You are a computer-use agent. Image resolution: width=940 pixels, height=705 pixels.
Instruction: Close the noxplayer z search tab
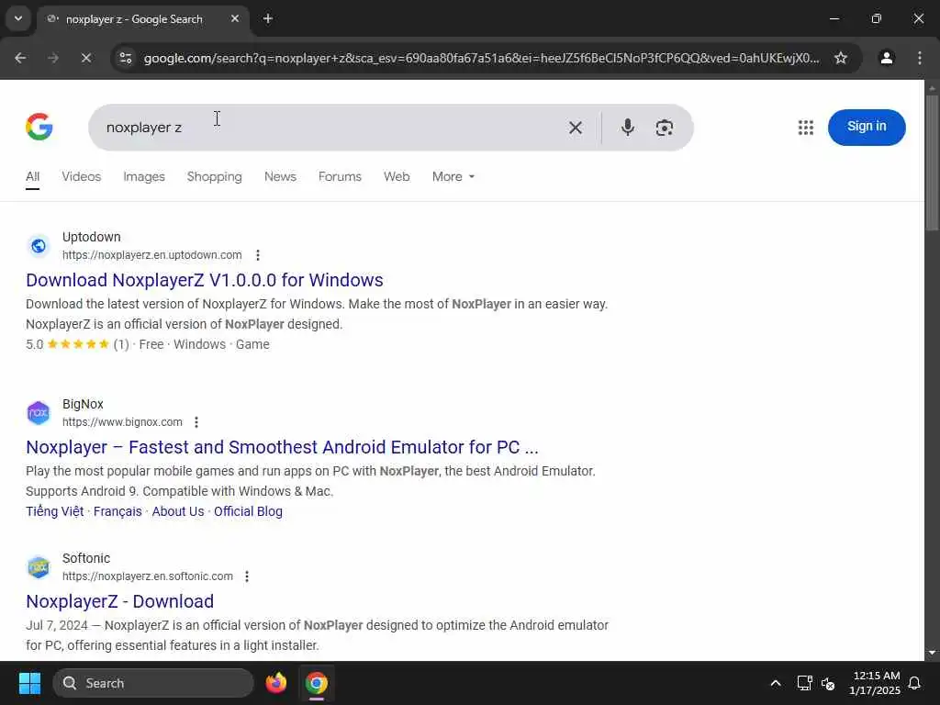(235, 18)
